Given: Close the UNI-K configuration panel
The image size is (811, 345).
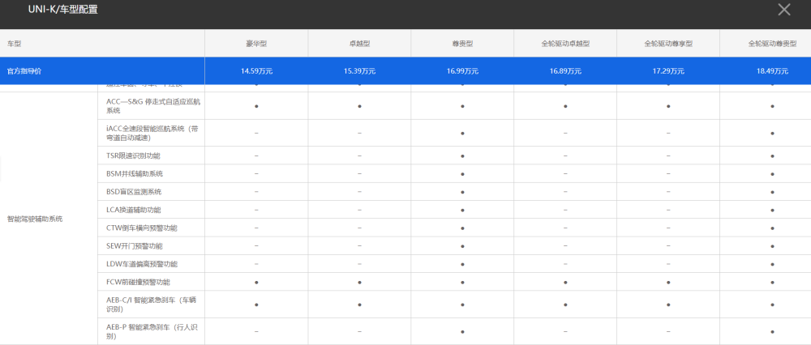Looking at the screenshot, I should (x=784, y=9).
